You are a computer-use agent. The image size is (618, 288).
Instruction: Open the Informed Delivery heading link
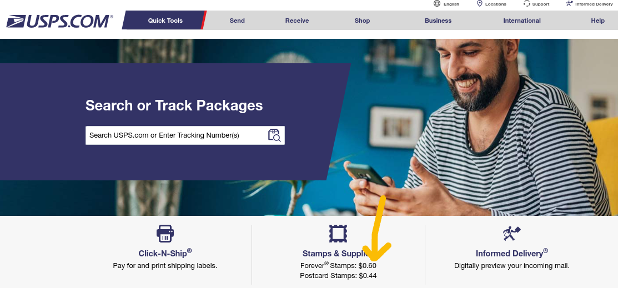tap(511, 253)
